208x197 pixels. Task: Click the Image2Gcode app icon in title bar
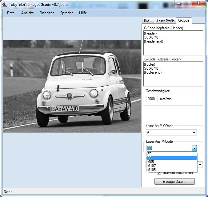point(5,4)
